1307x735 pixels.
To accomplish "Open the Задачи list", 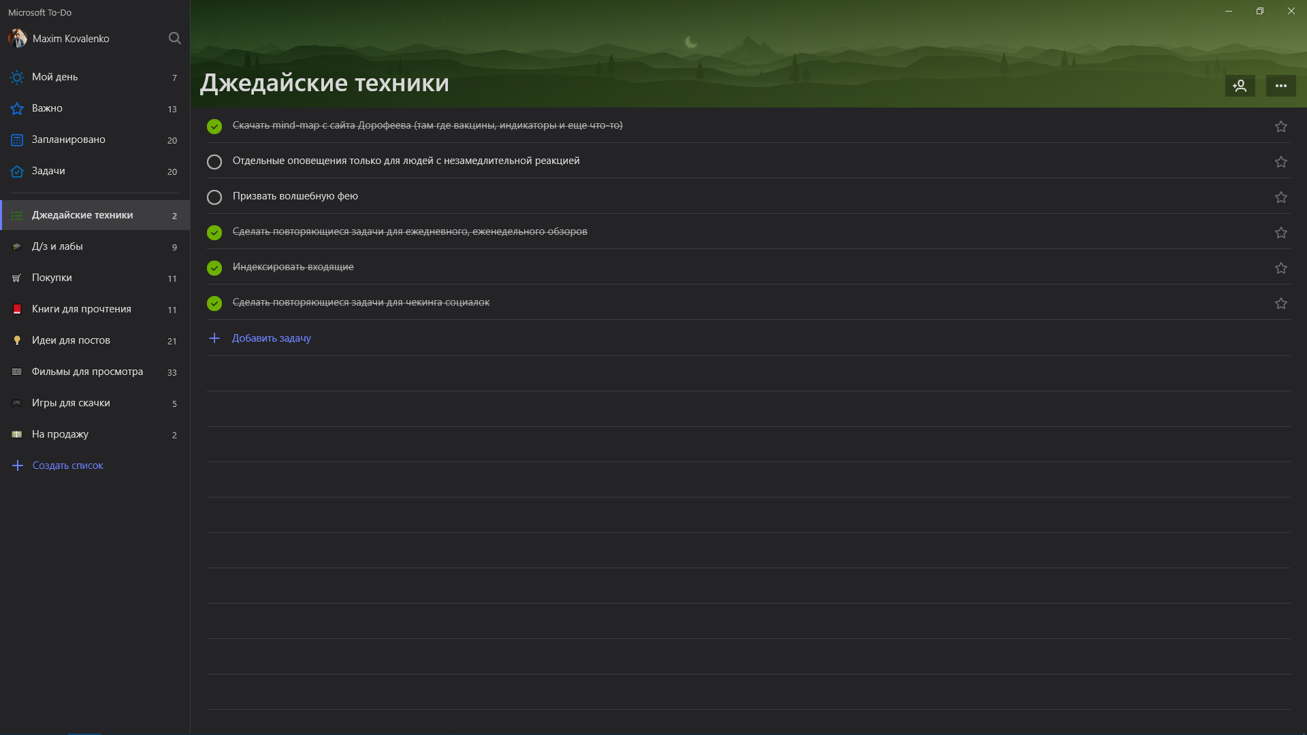I will pos(95,171).
